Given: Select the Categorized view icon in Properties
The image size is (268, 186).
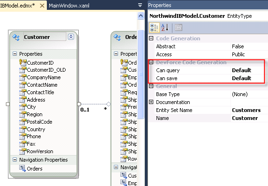Looking at the screenshot, I should pos(154,28).
